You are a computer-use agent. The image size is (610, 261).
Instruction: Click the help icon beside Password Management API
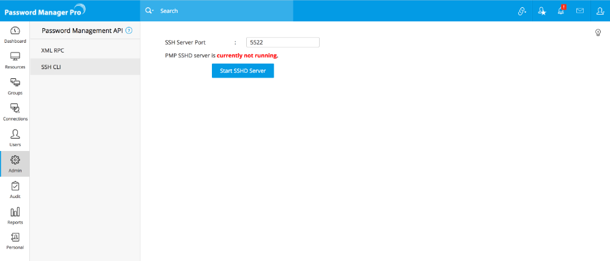[x=129, y=31]
